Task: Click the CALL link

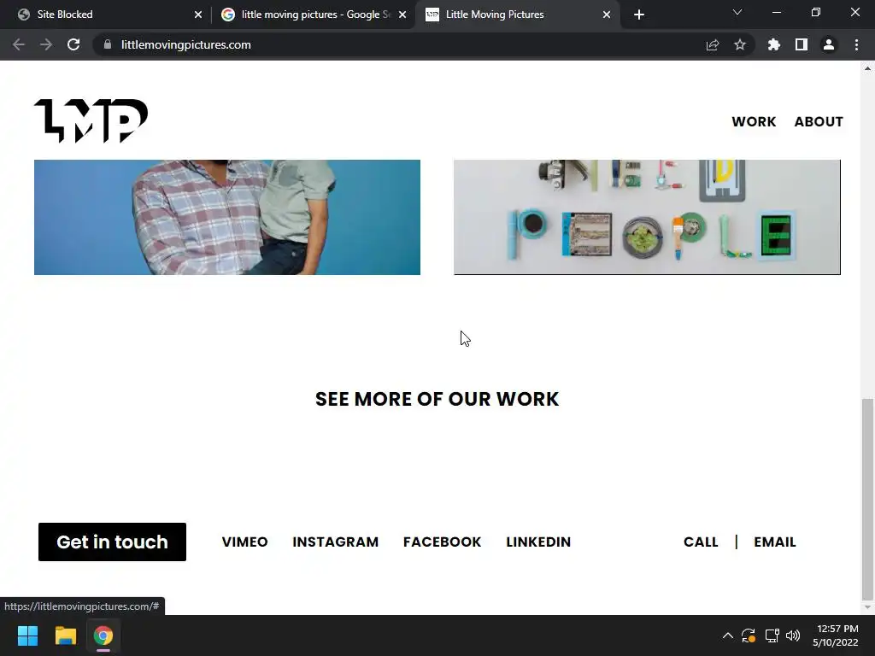Action: pos(701,542)
